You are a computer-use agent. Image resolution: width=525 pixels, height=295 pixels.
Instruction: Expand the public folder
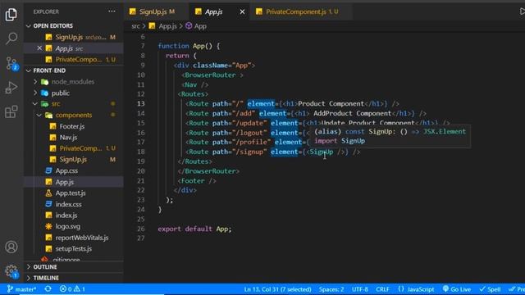click(60, 93)
